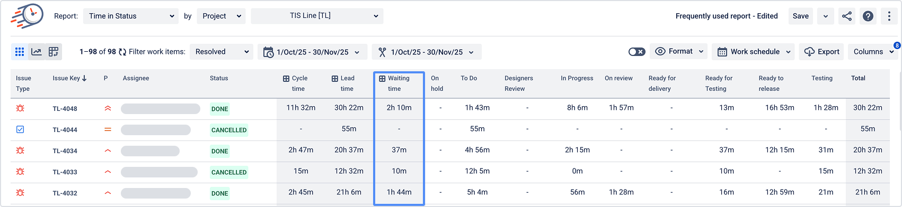
Task: Click the 1h 44m waiting time cell
Action: (399, 192)
